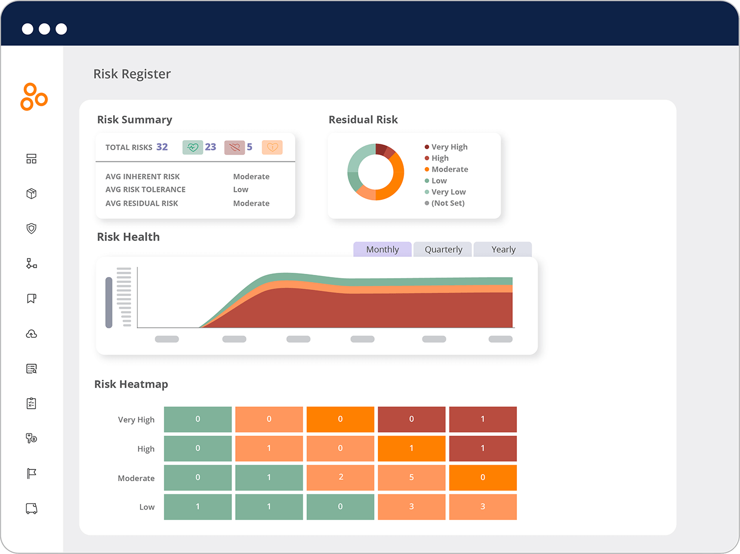The height and width of the screenshot is (554, 740).
Task: Click the Moderate row heatmap cell showing 5
Action: 411,477
